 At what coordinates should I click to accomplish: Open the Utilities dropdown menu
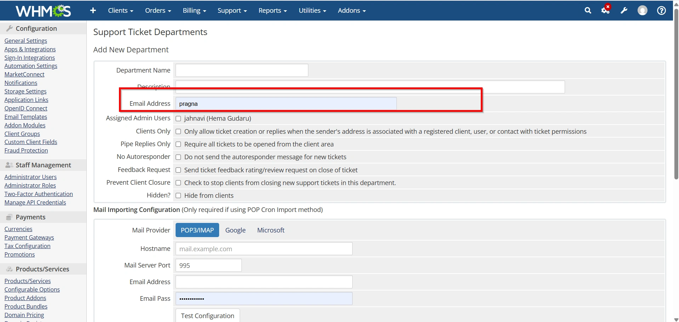coord(312,11)
